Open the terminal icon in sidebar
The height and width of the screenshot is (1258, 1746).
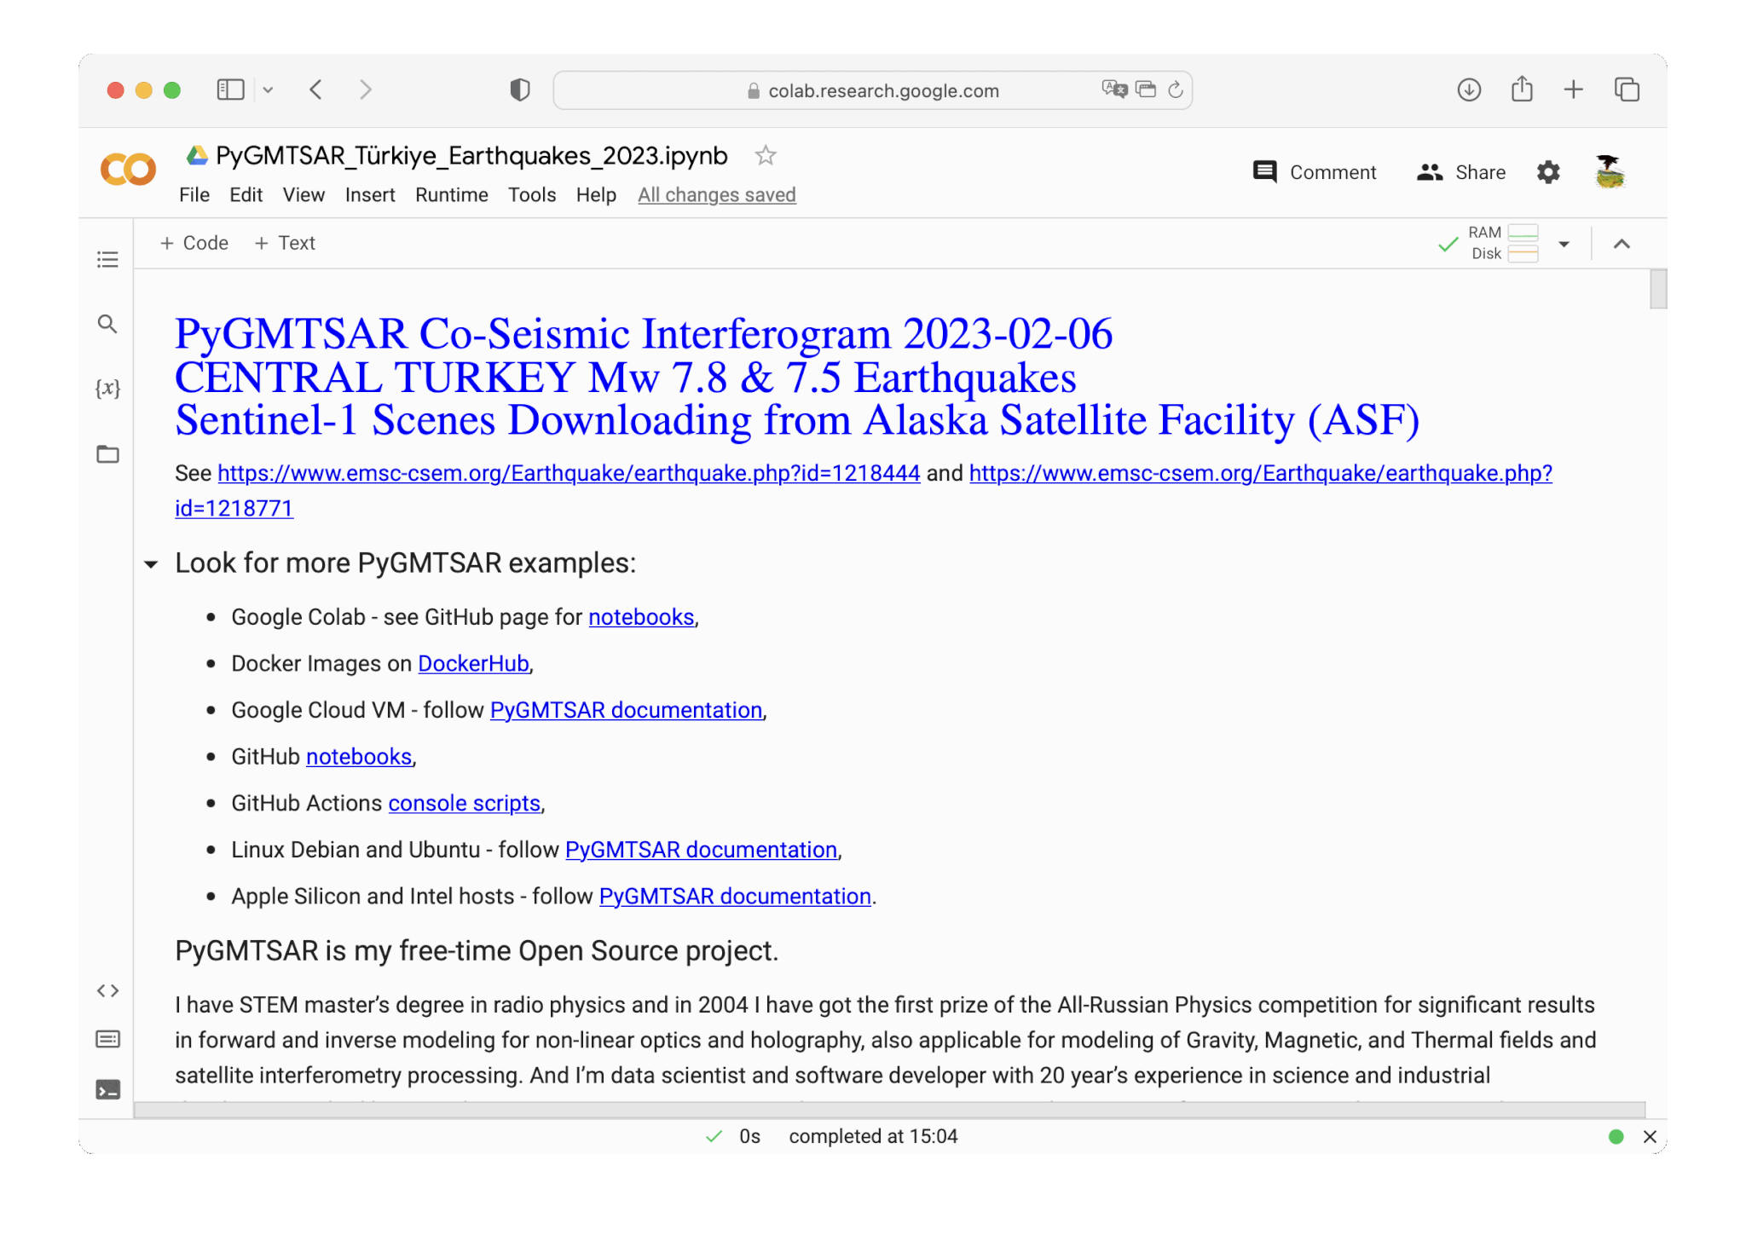(107, 1089)
